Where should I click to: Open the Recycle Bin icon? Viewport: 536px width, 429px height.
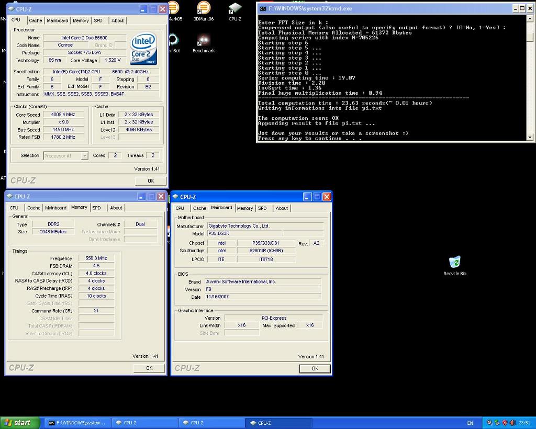[455, 266]
